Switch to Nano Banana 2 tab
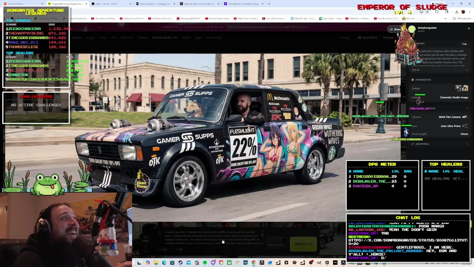 point(156,4)
